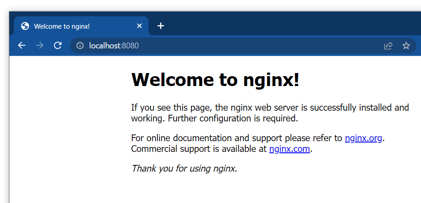Viewport: 421px width, 203px height.
Task: Click the forward navigation arrow
Action: [x=40, y=46]
